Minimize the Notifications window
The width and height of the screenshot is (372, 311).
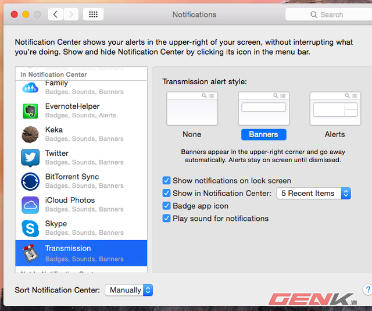(x=26, y=15)
